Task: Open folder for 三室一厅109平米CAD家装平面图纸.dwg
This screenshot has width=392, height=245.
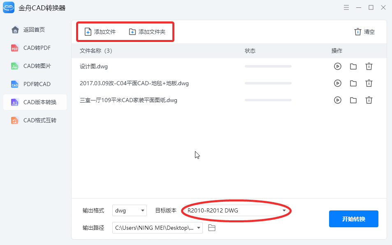Action: [x=353, y=100]
